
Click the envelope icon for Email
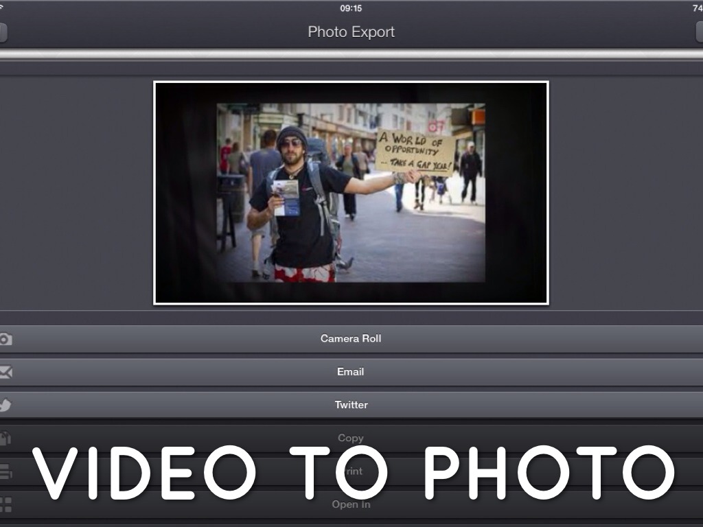pos(5,372)
